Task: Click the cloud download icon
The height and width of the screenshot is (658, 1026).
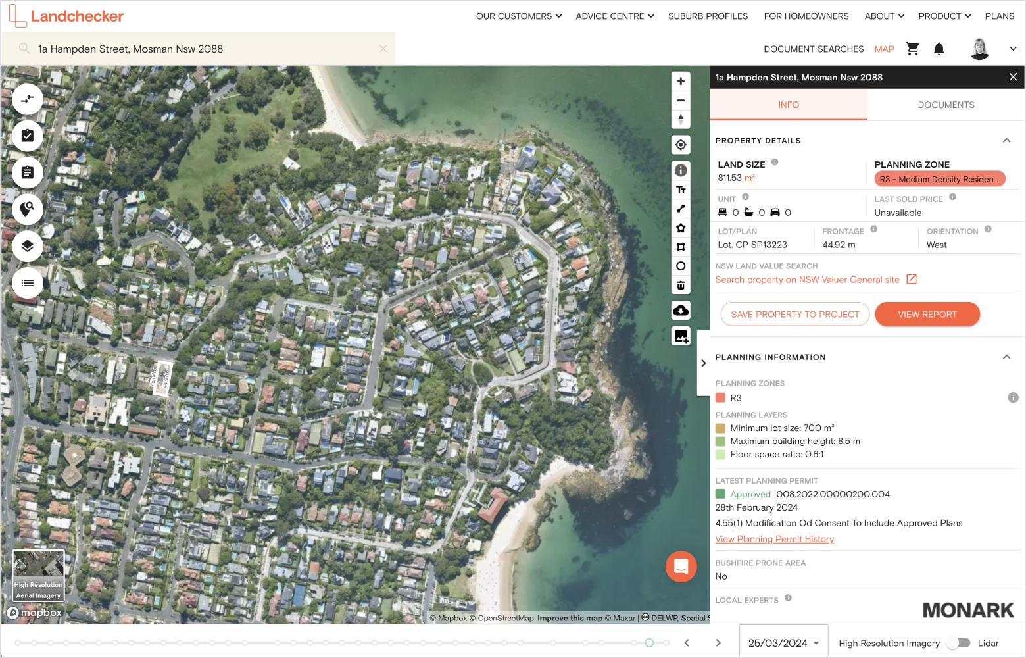Action: (681, 311)
